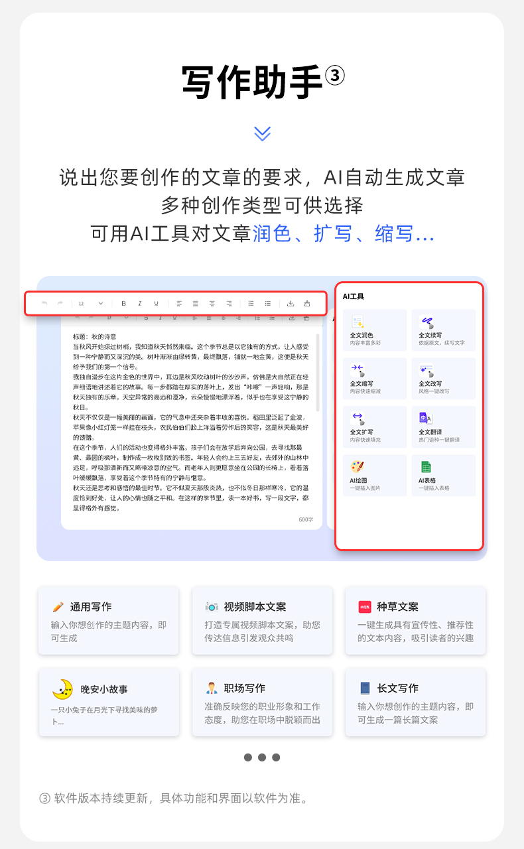
Task: Toggle italic formatting in the highlighted toolbar
Action: tap(140, 303)
